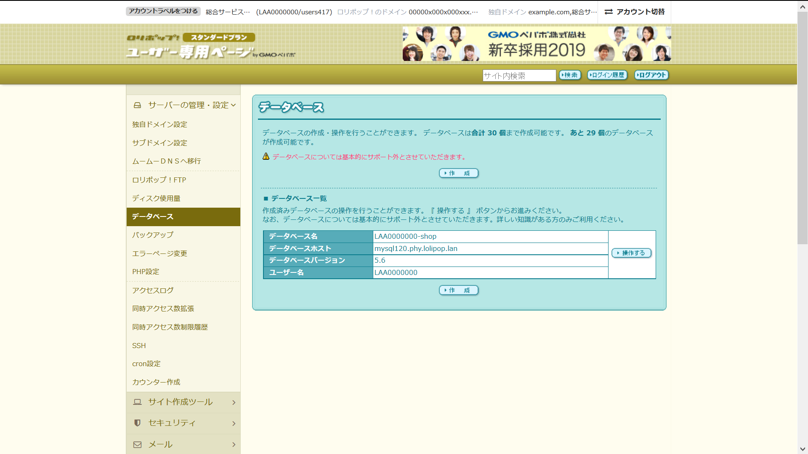Open cron設定 from sidebar
Screen dimensions: 808x454
pyautogui.click(x=146, y=364)
